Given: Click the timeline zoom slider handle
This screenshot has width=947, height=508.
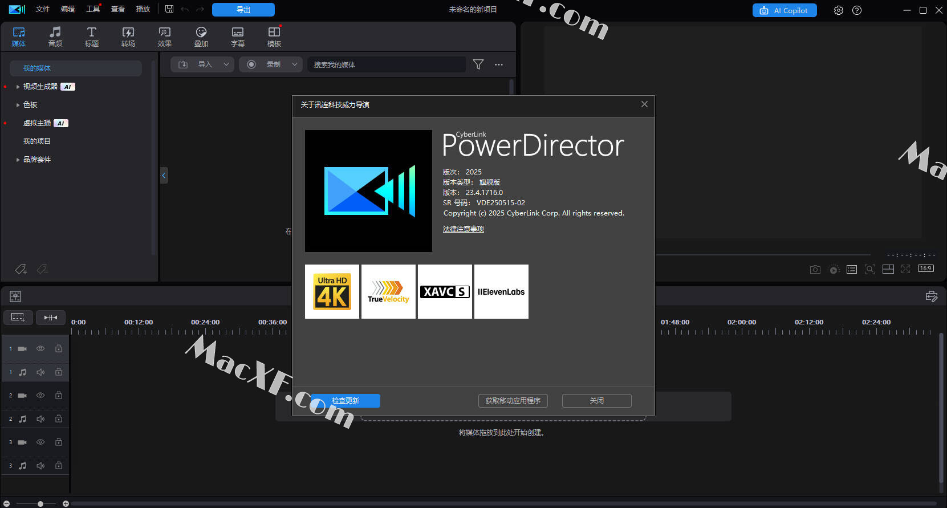Looking at the screenshot, I should coord(40,504).
